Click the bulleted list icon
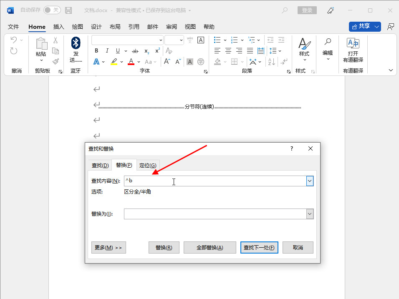This screenshot has height=299, width=399. 217,40
